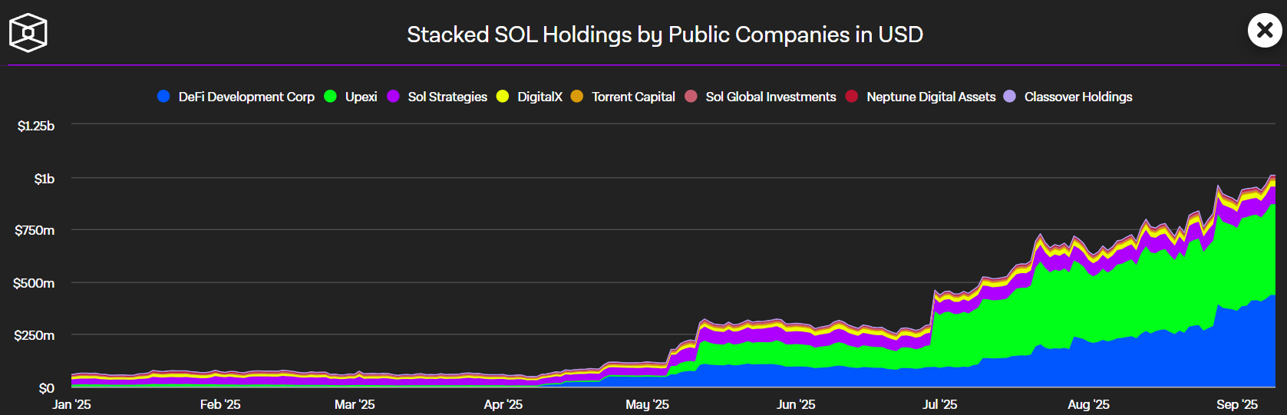Screen dimensions: 1287x415
Task: Hide the Upexi series via its label
Action: pos(361,97)
